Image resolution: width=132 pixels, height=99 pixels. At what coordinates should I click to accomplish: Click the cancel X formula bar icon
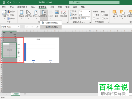pos(27,27)
